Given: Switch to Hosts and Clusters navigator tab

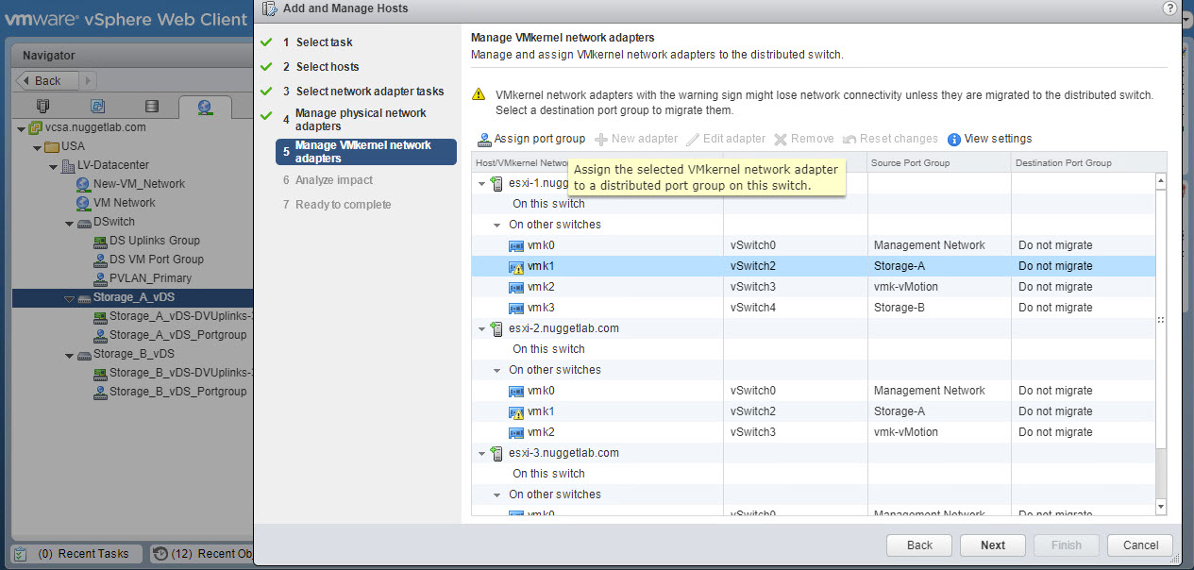Looking at the screenshot, I should click(42, 106).
